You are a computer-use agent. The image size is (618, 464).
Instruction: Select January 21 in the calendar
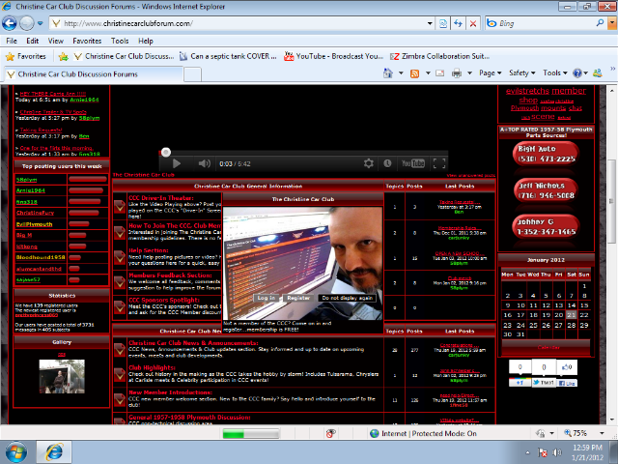point(571,315)
